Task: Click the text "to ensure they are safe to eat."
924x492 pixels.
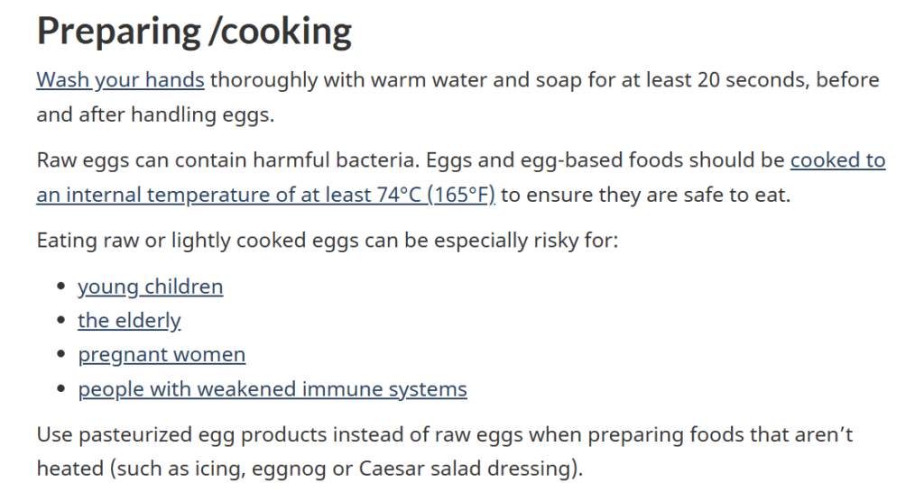Action: pos(645,195)
